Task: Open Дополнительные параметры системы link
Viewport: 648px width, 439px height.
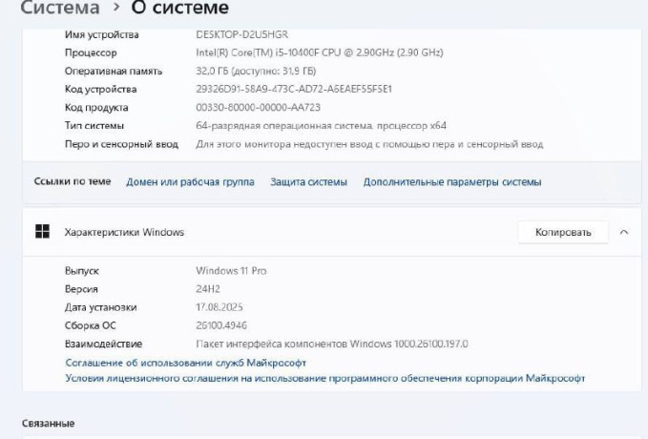Action: click(x=452, y=182)
